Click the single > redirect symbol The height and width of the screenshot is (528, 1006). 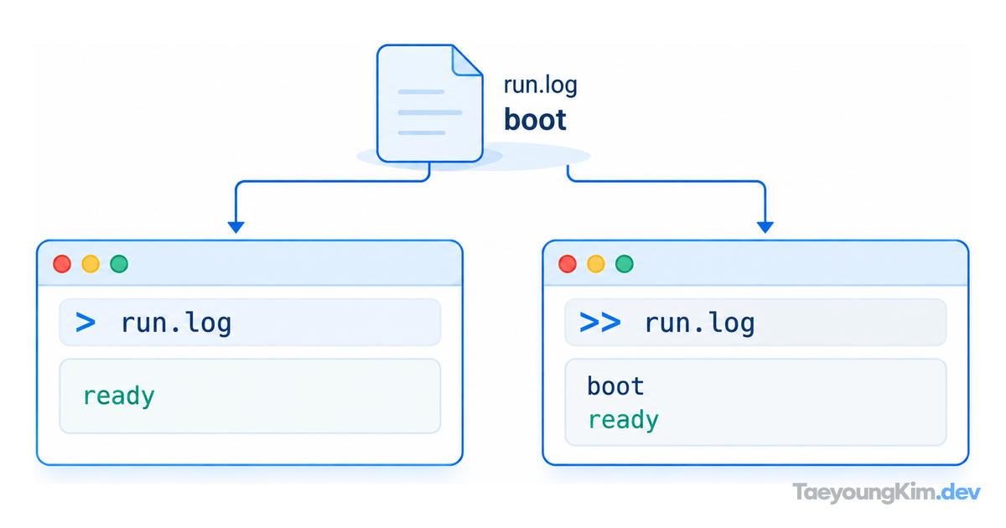point(86,323)
